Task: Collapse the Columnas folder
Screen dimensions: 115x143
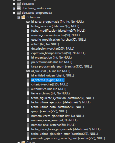Action: (18, 17)
